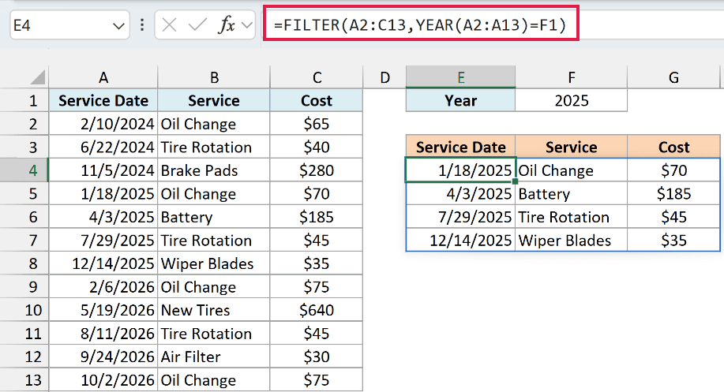Select the $35 cell in column G
This screenshot has height=392, width=724.
(673, 241)
